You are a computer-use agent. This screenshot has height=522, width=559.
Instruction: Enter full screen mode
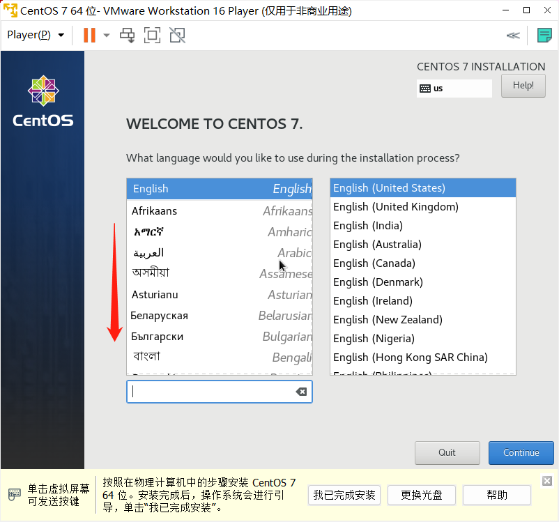(152, 36)
